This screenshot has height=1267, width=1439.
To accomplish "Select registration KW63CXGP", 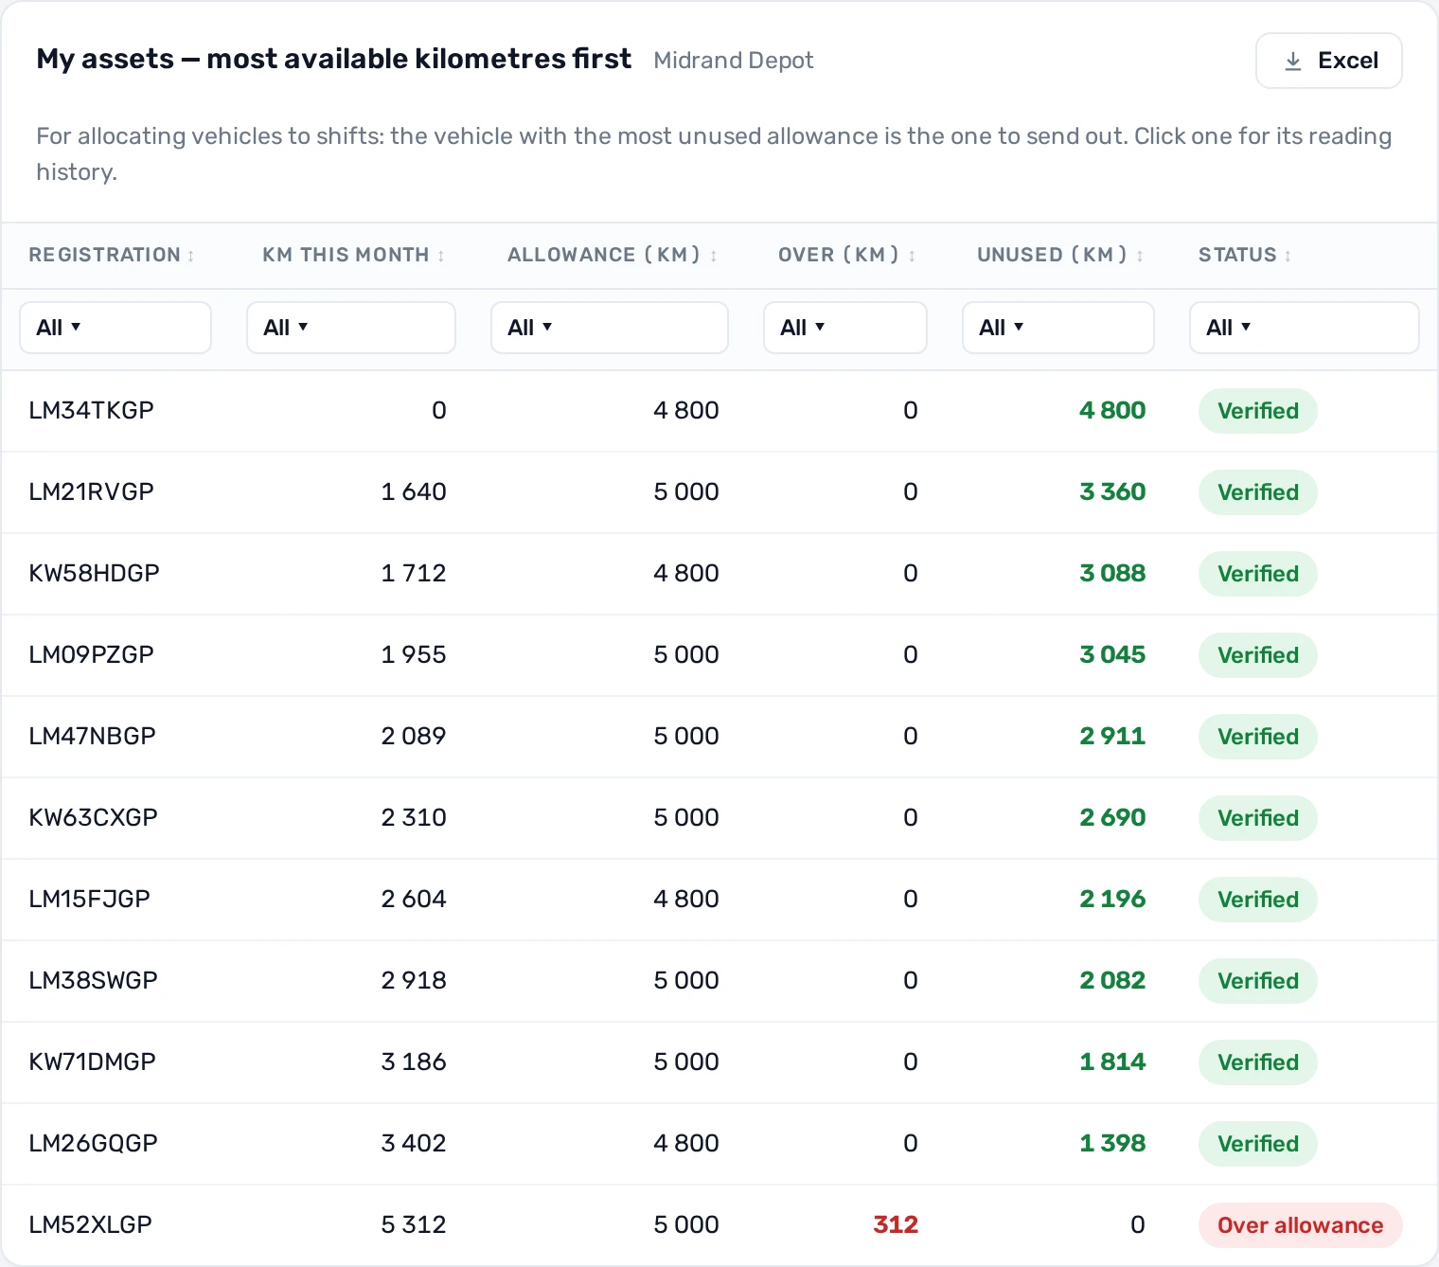I will pyautogui.click(x=93, y=817).
